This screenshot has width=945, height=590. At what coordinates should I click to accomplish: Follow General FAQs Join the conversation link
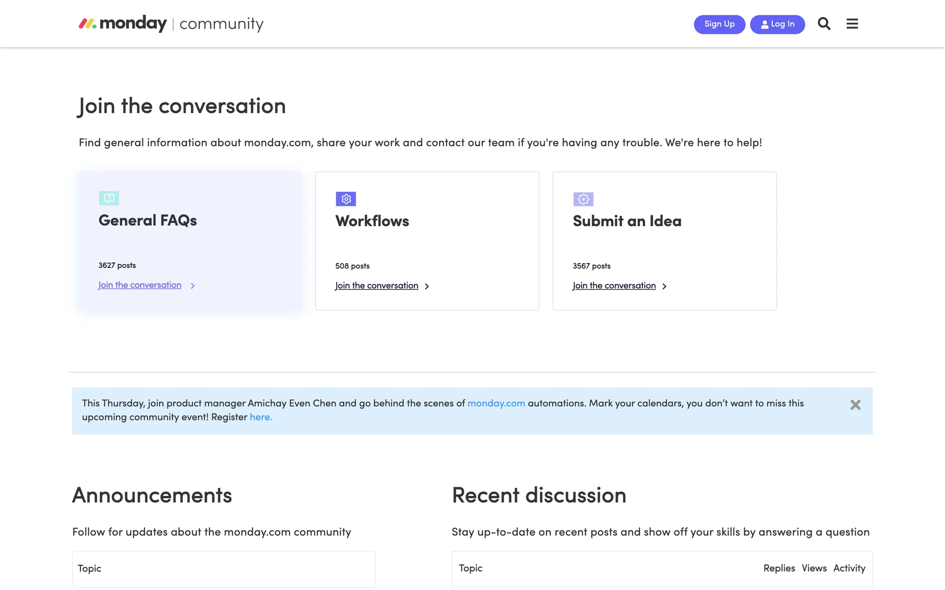click(x=140, y=285)
